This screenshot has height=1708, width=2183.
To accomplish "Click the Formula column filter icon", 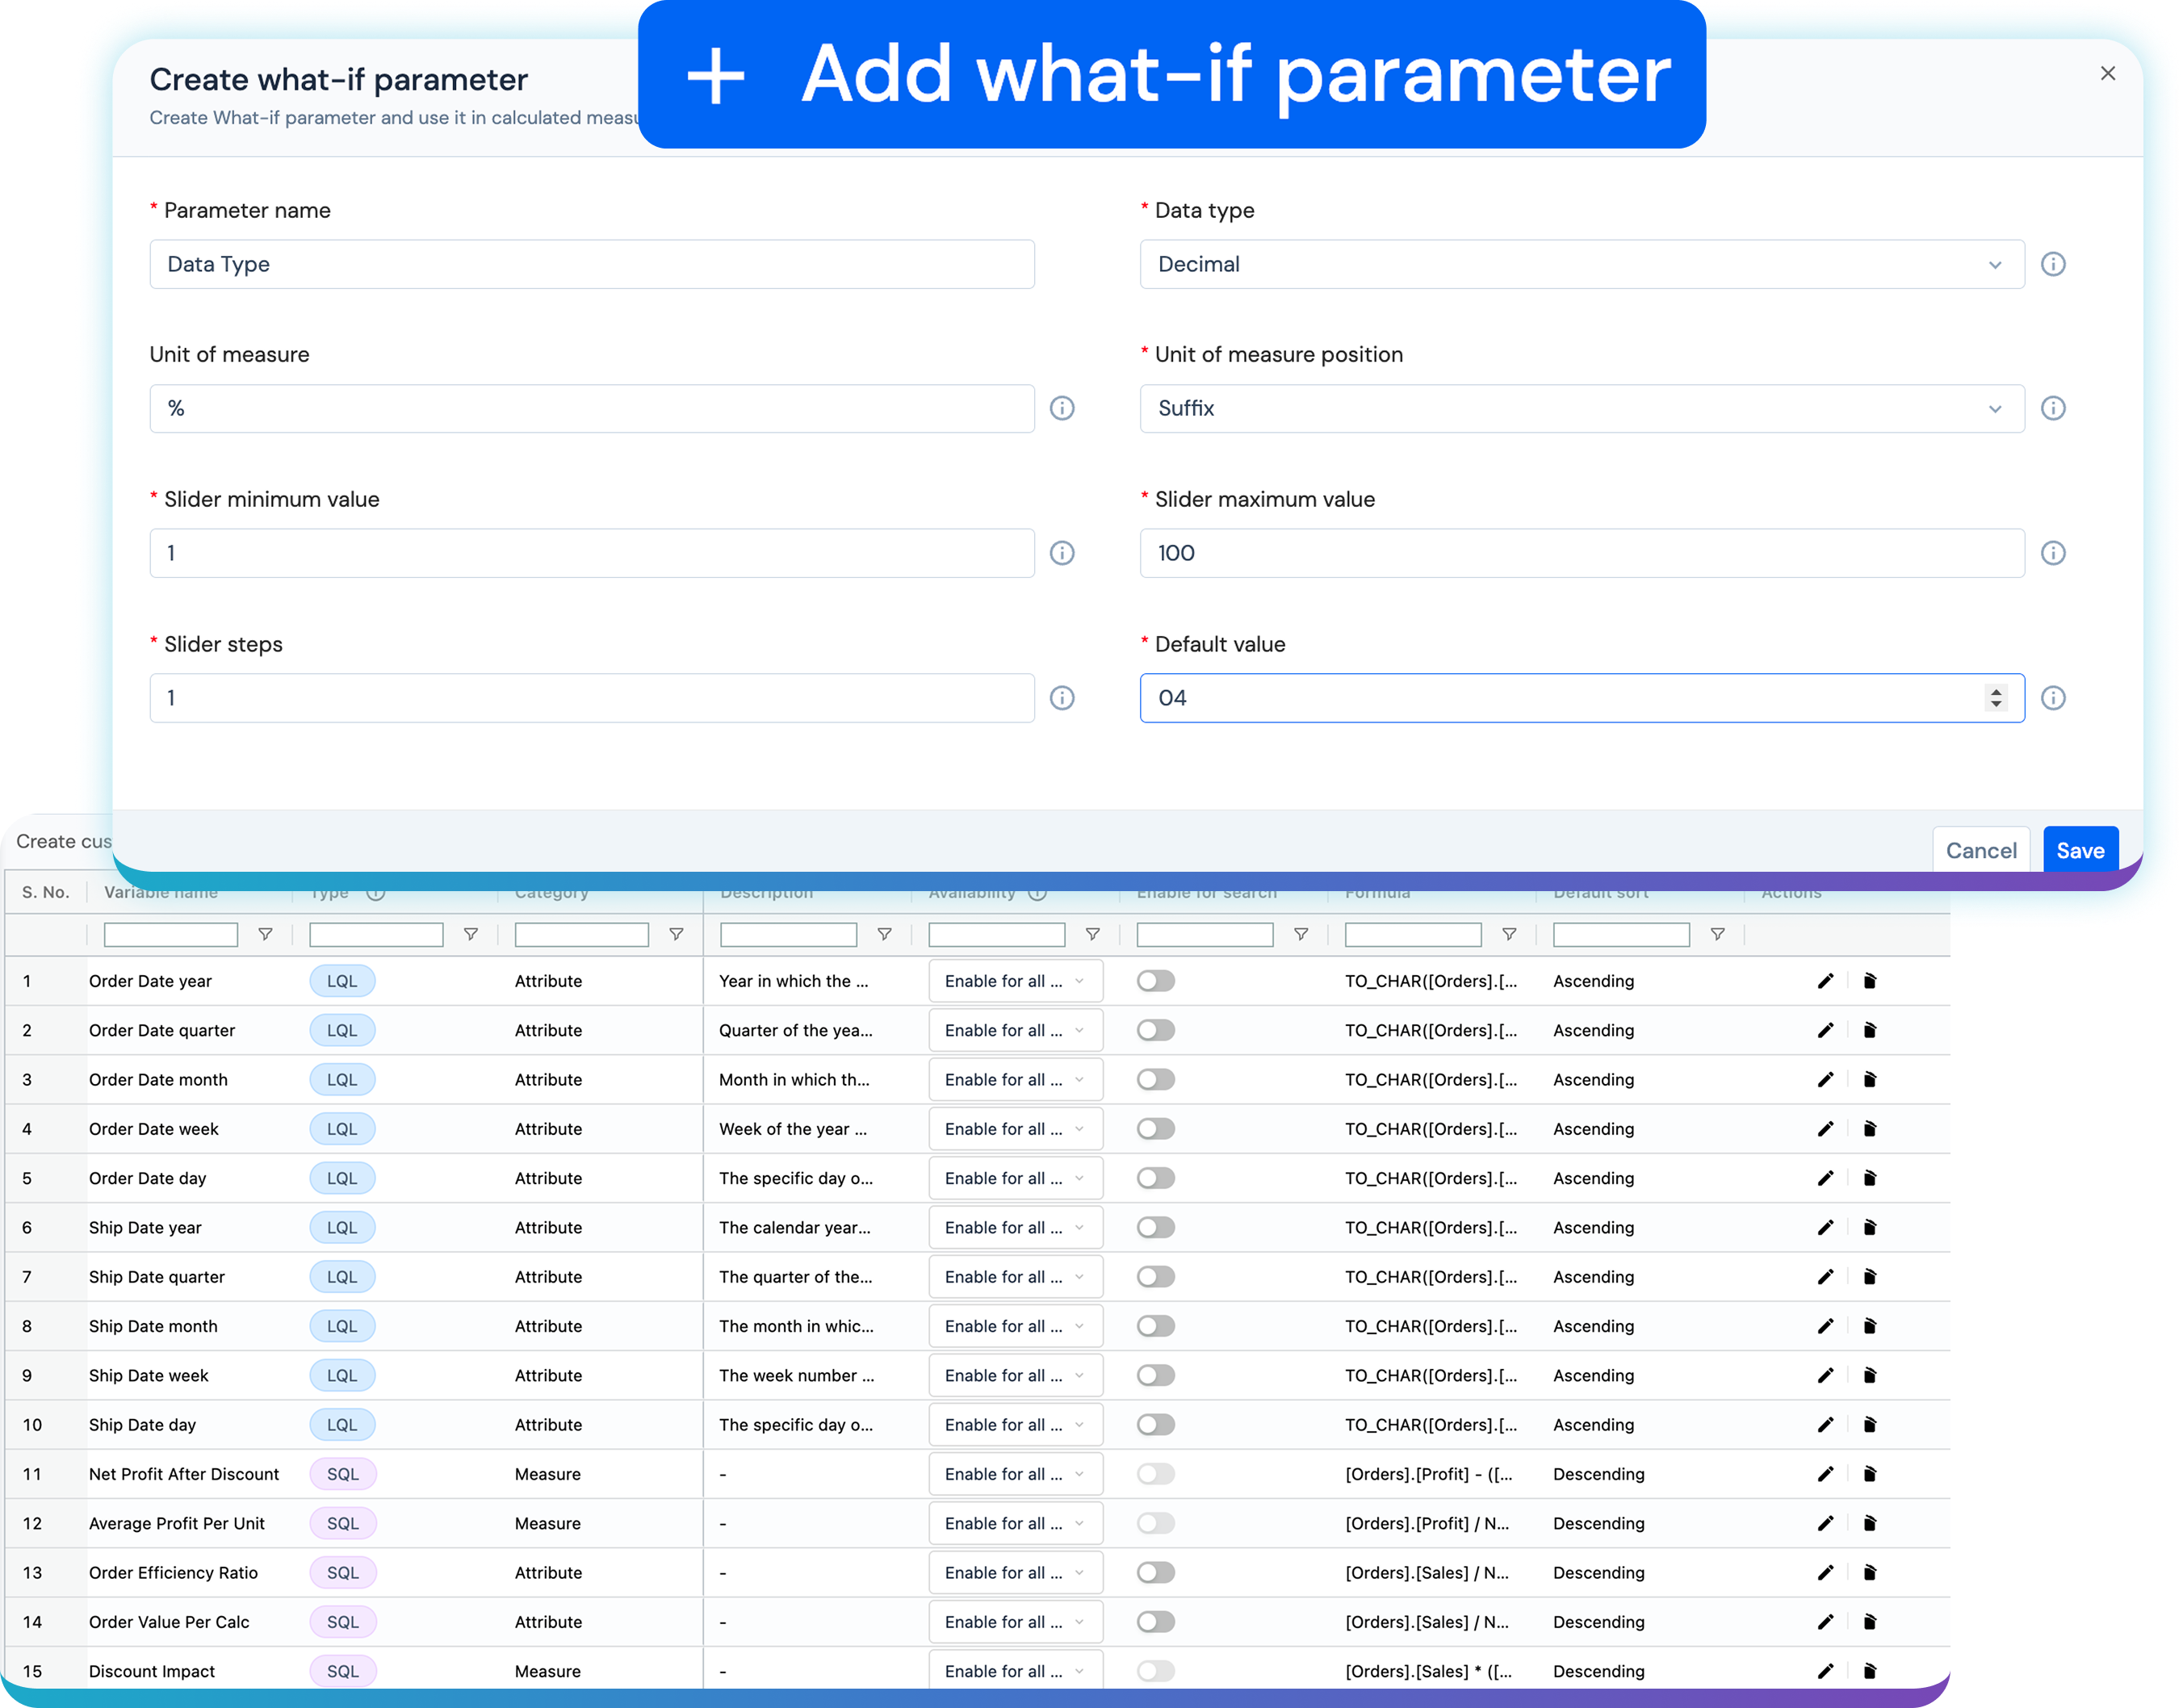I will click(x=1509, y=934).
